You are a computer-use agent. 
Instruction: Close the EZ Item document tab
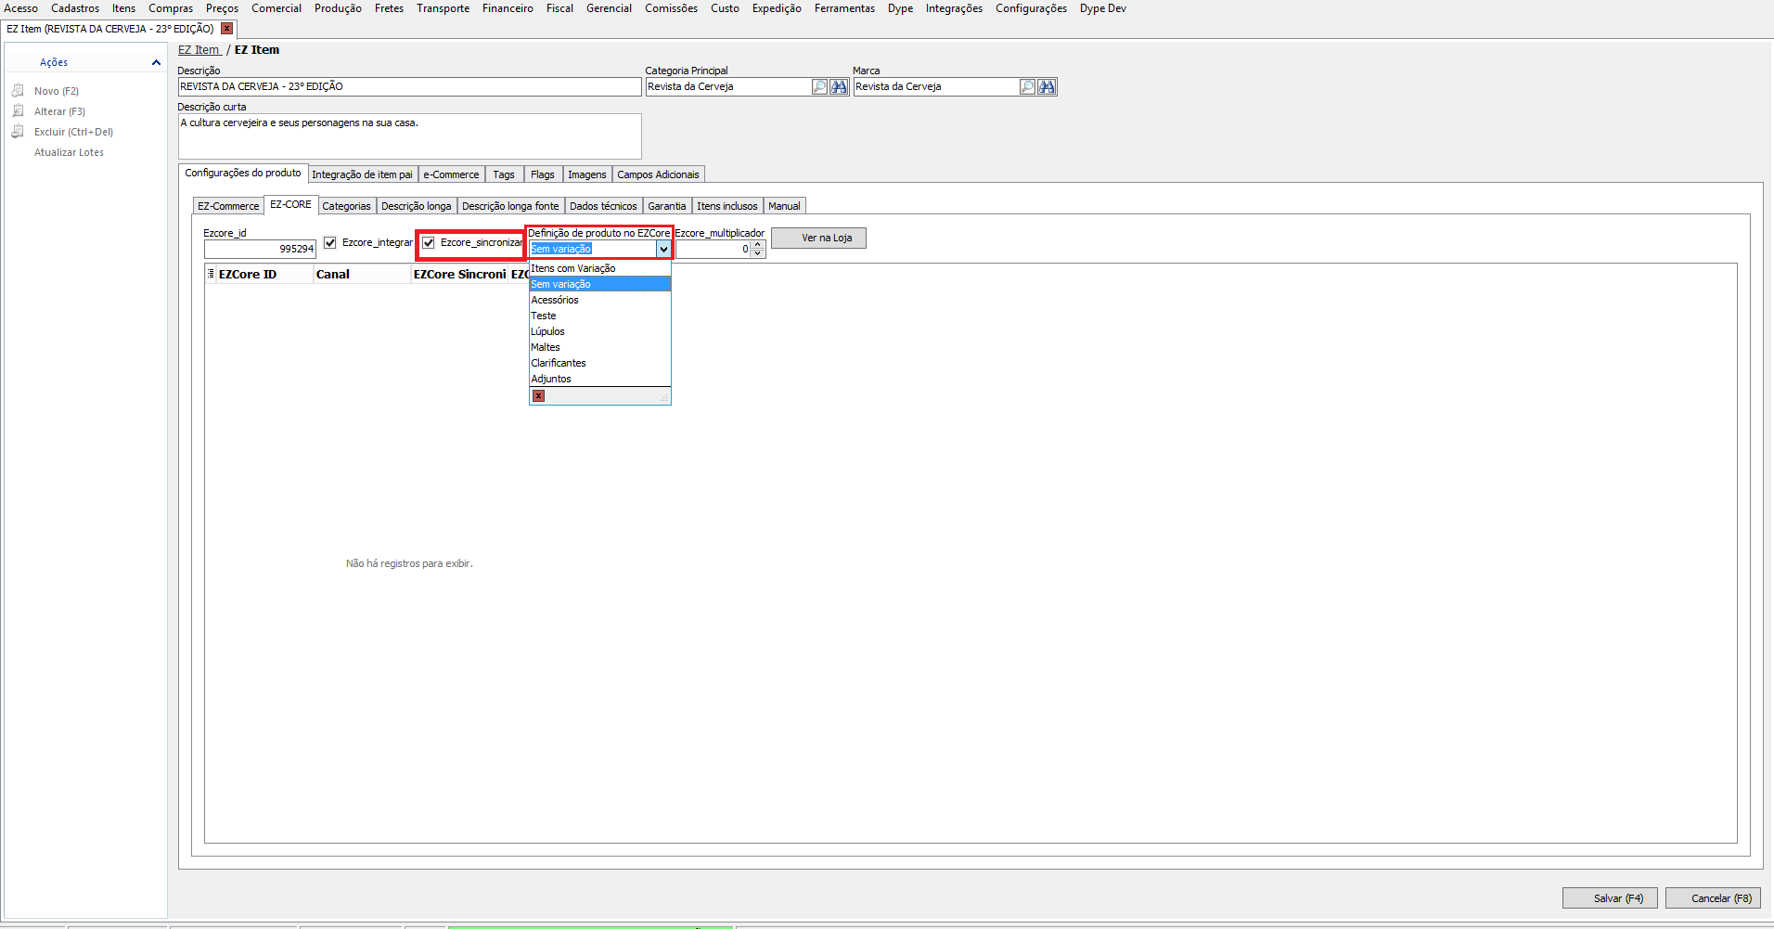tap(226, 29)
